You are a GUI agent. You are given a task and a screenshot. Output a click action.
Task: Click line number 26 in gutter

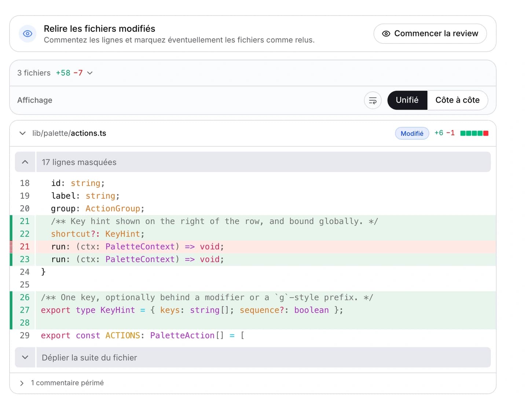click(x=25, y=297)
